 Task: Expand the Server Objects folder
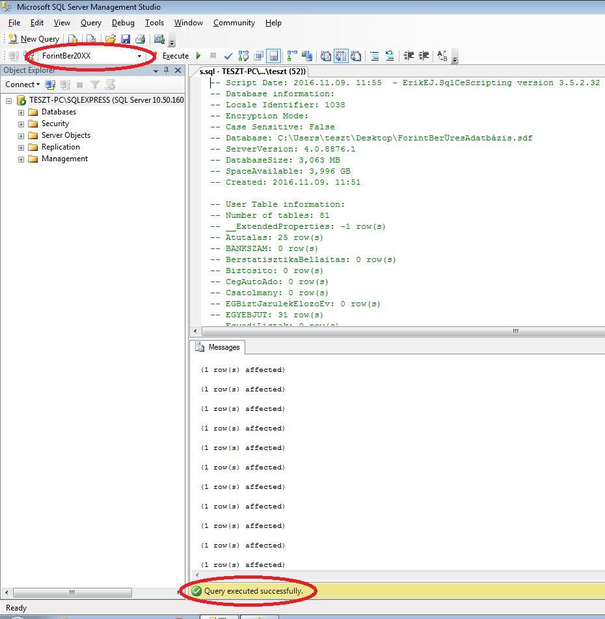point(21,136)
